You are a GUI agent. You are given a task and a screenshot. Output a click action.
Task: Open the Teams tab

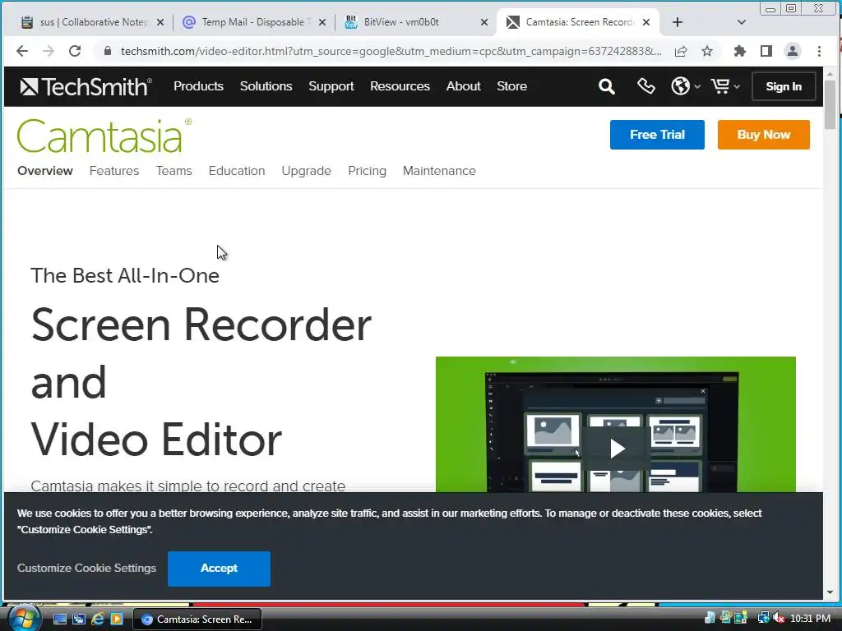click(173, 171)
